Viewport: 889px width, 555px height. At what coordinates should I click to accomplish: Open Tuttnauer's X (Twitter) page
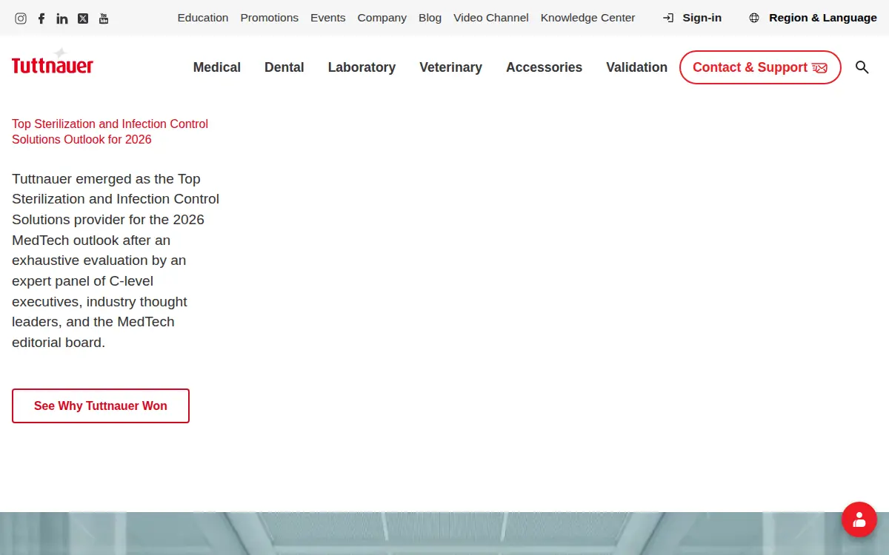pyautogui.click(x=83, y=18)
